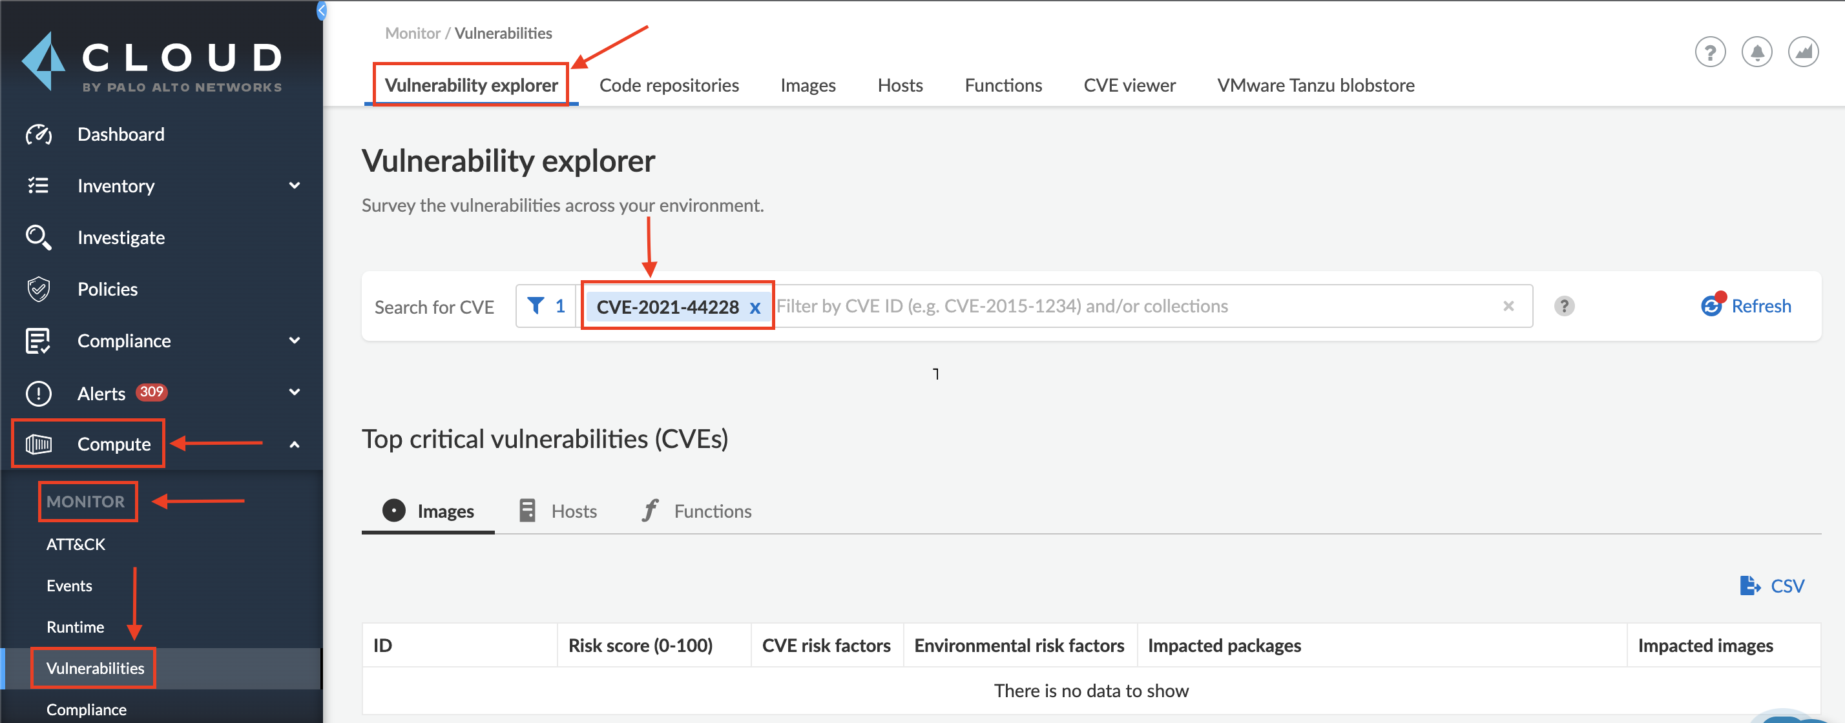Remove the CVE-2021-44228 filter chip
This screenshot has width=1845, height=723.
click(755, 307)
